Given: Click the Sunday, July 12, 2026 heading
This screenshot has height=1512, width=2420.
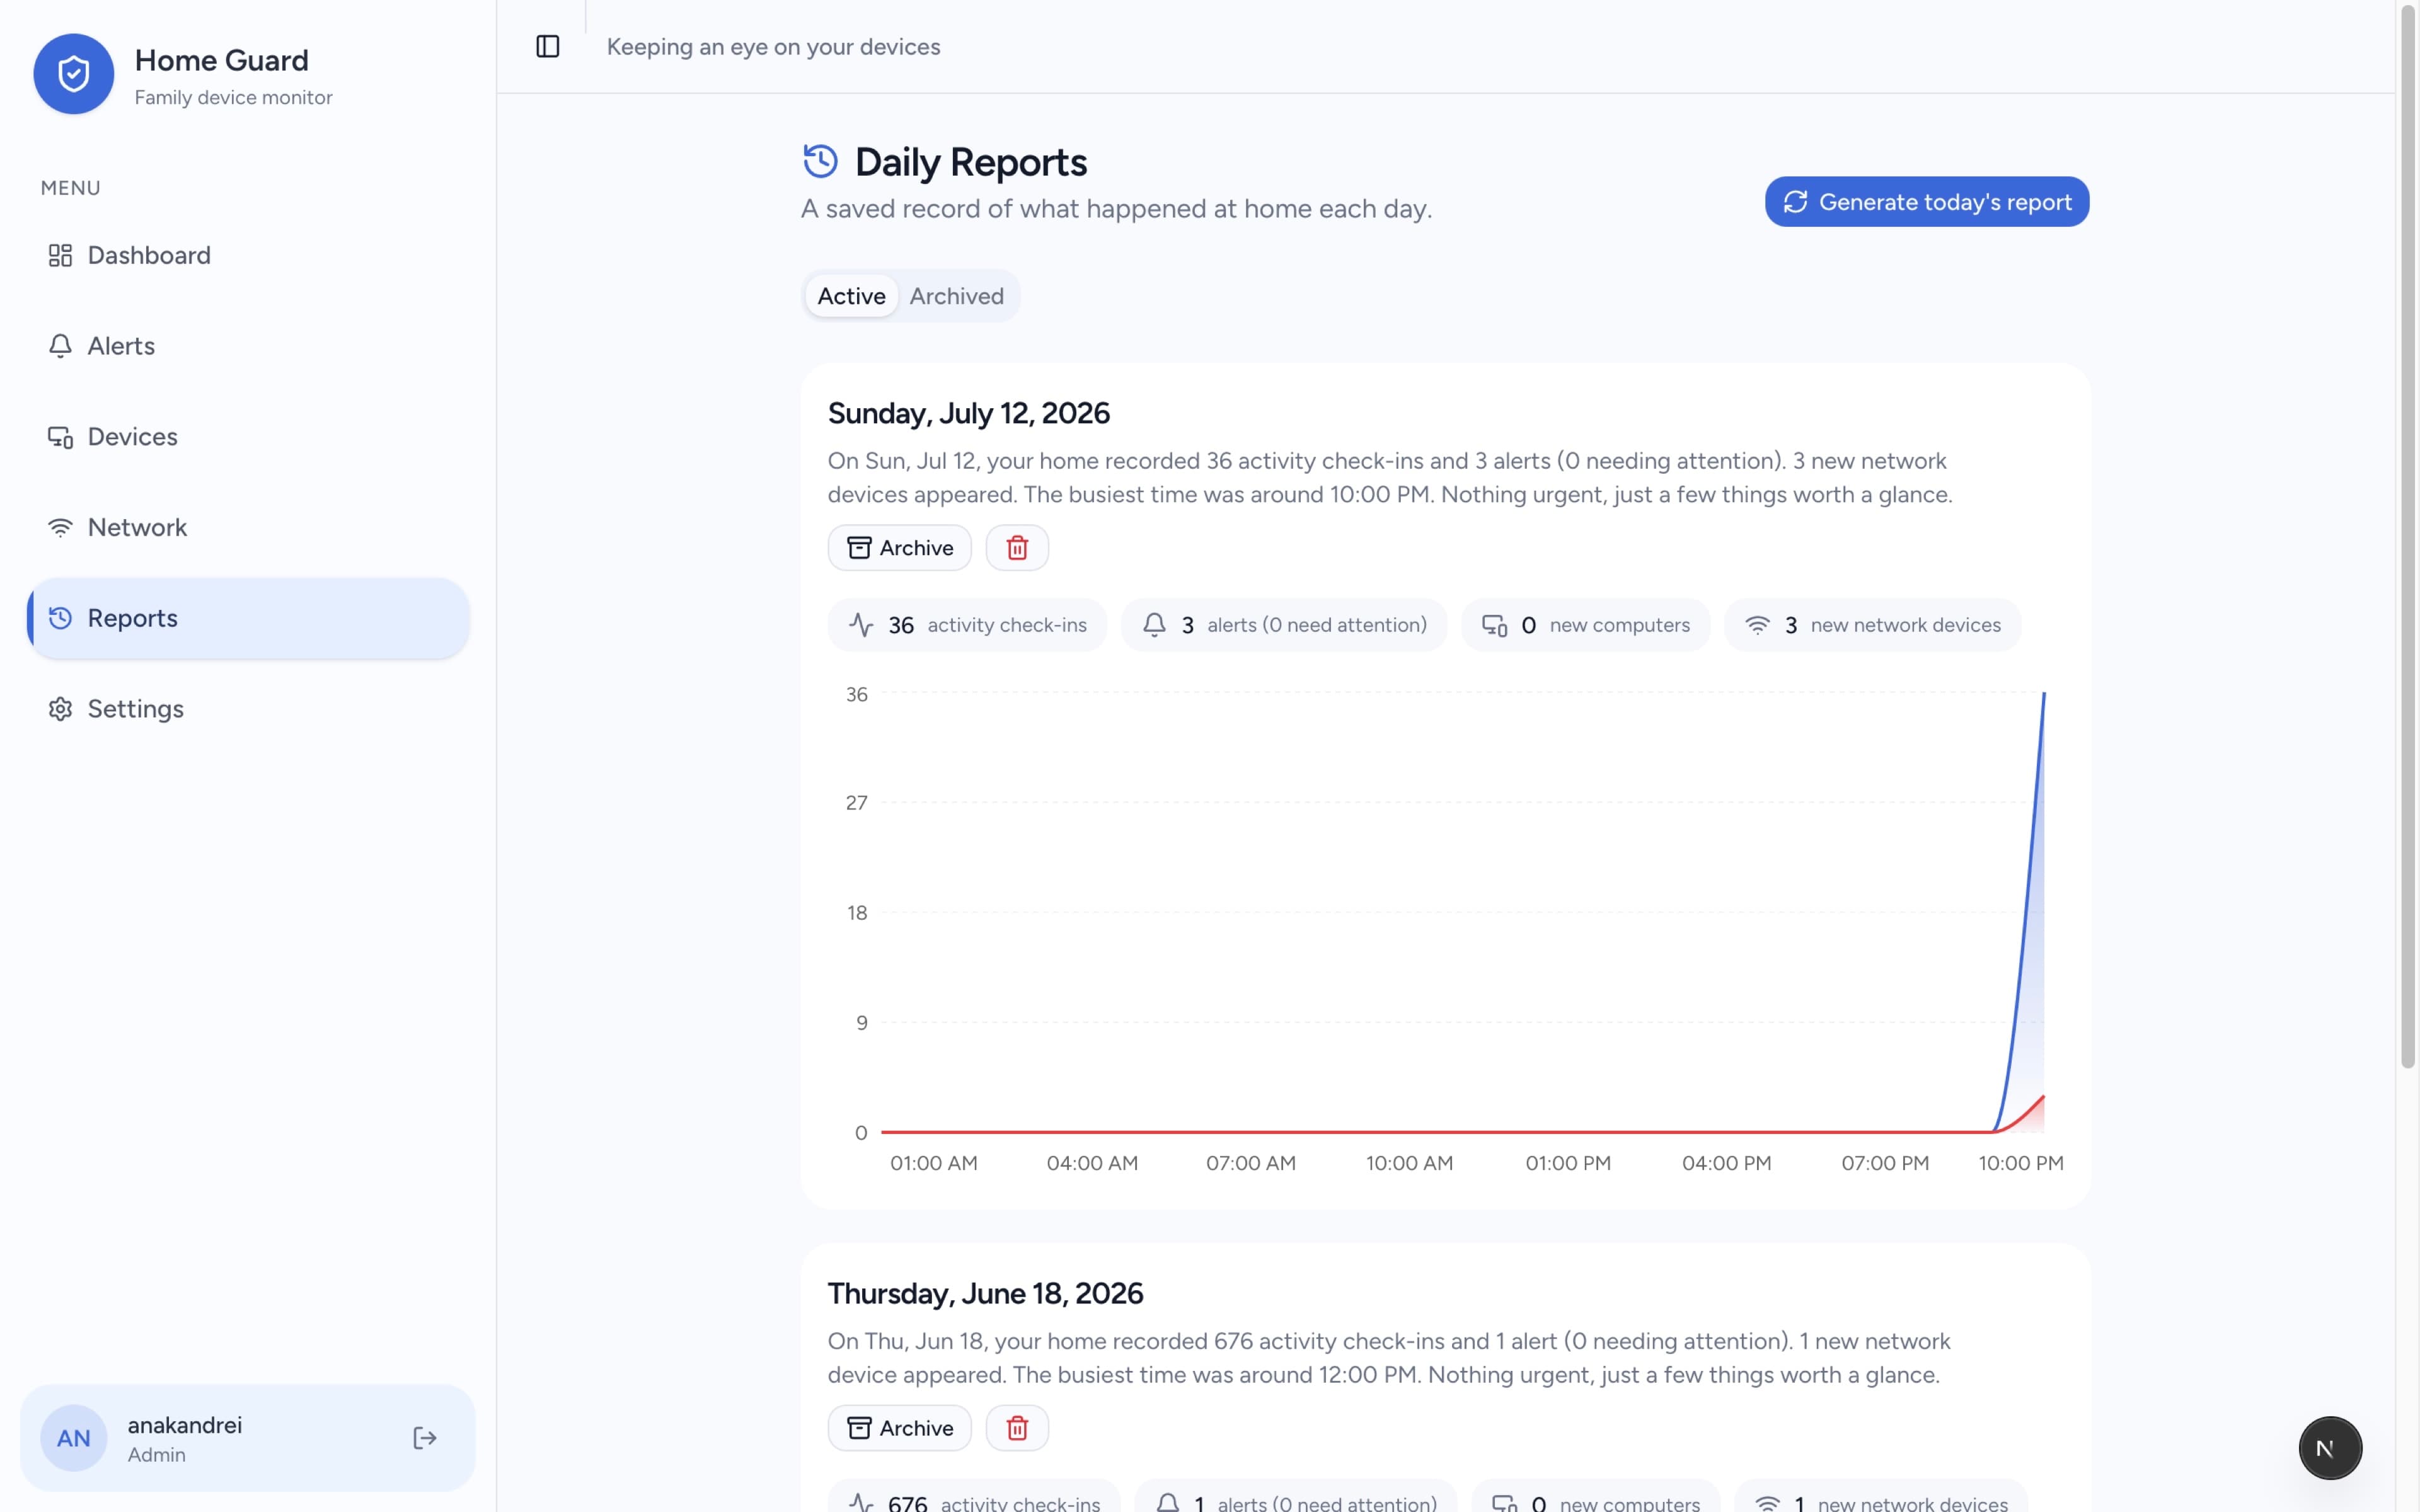Looking at the screenshot, I should click(968, 413).
